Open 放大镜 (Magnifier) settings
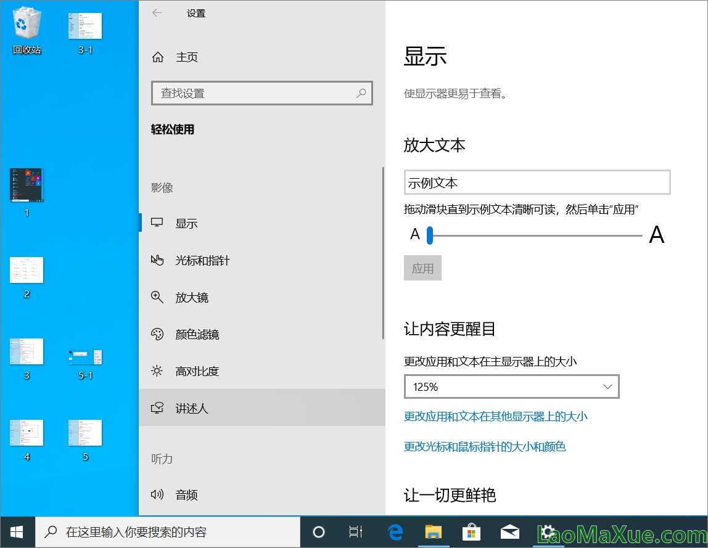 point(191,297)
